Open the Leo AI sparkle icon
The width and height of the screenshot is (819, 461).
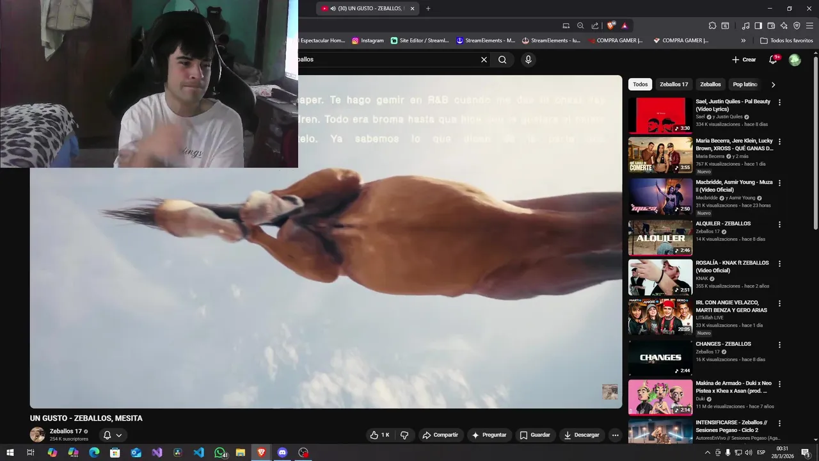click(784, 26)
